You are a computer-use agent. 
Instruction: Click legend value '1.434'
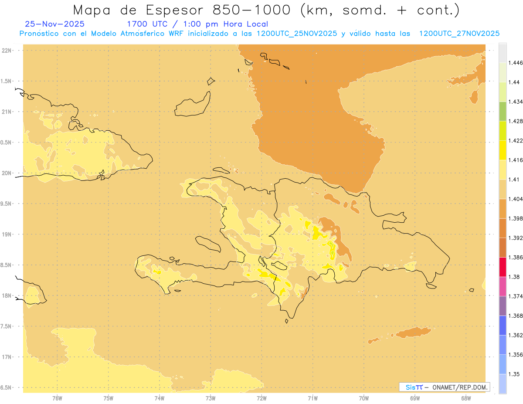tap(516, 102)
